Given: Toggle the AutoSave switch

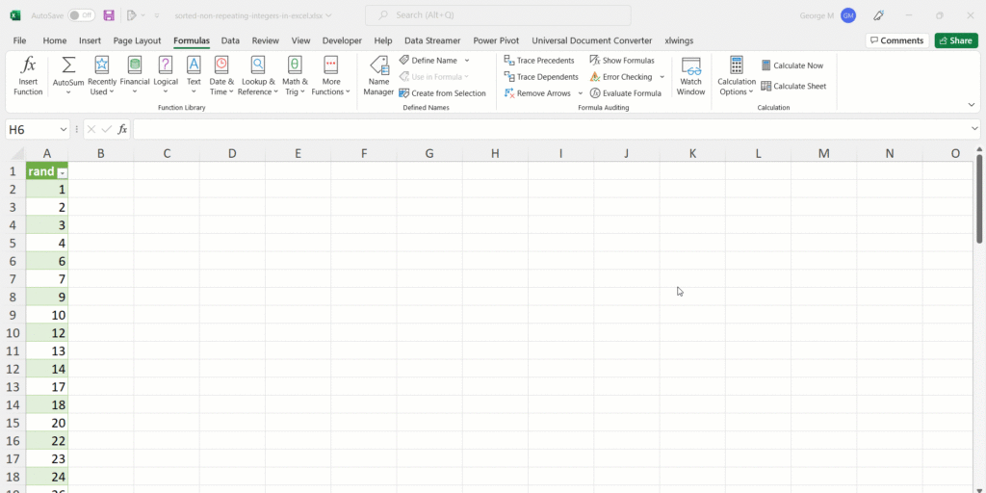Looking at the screenshot, I should tap(81, 15).
